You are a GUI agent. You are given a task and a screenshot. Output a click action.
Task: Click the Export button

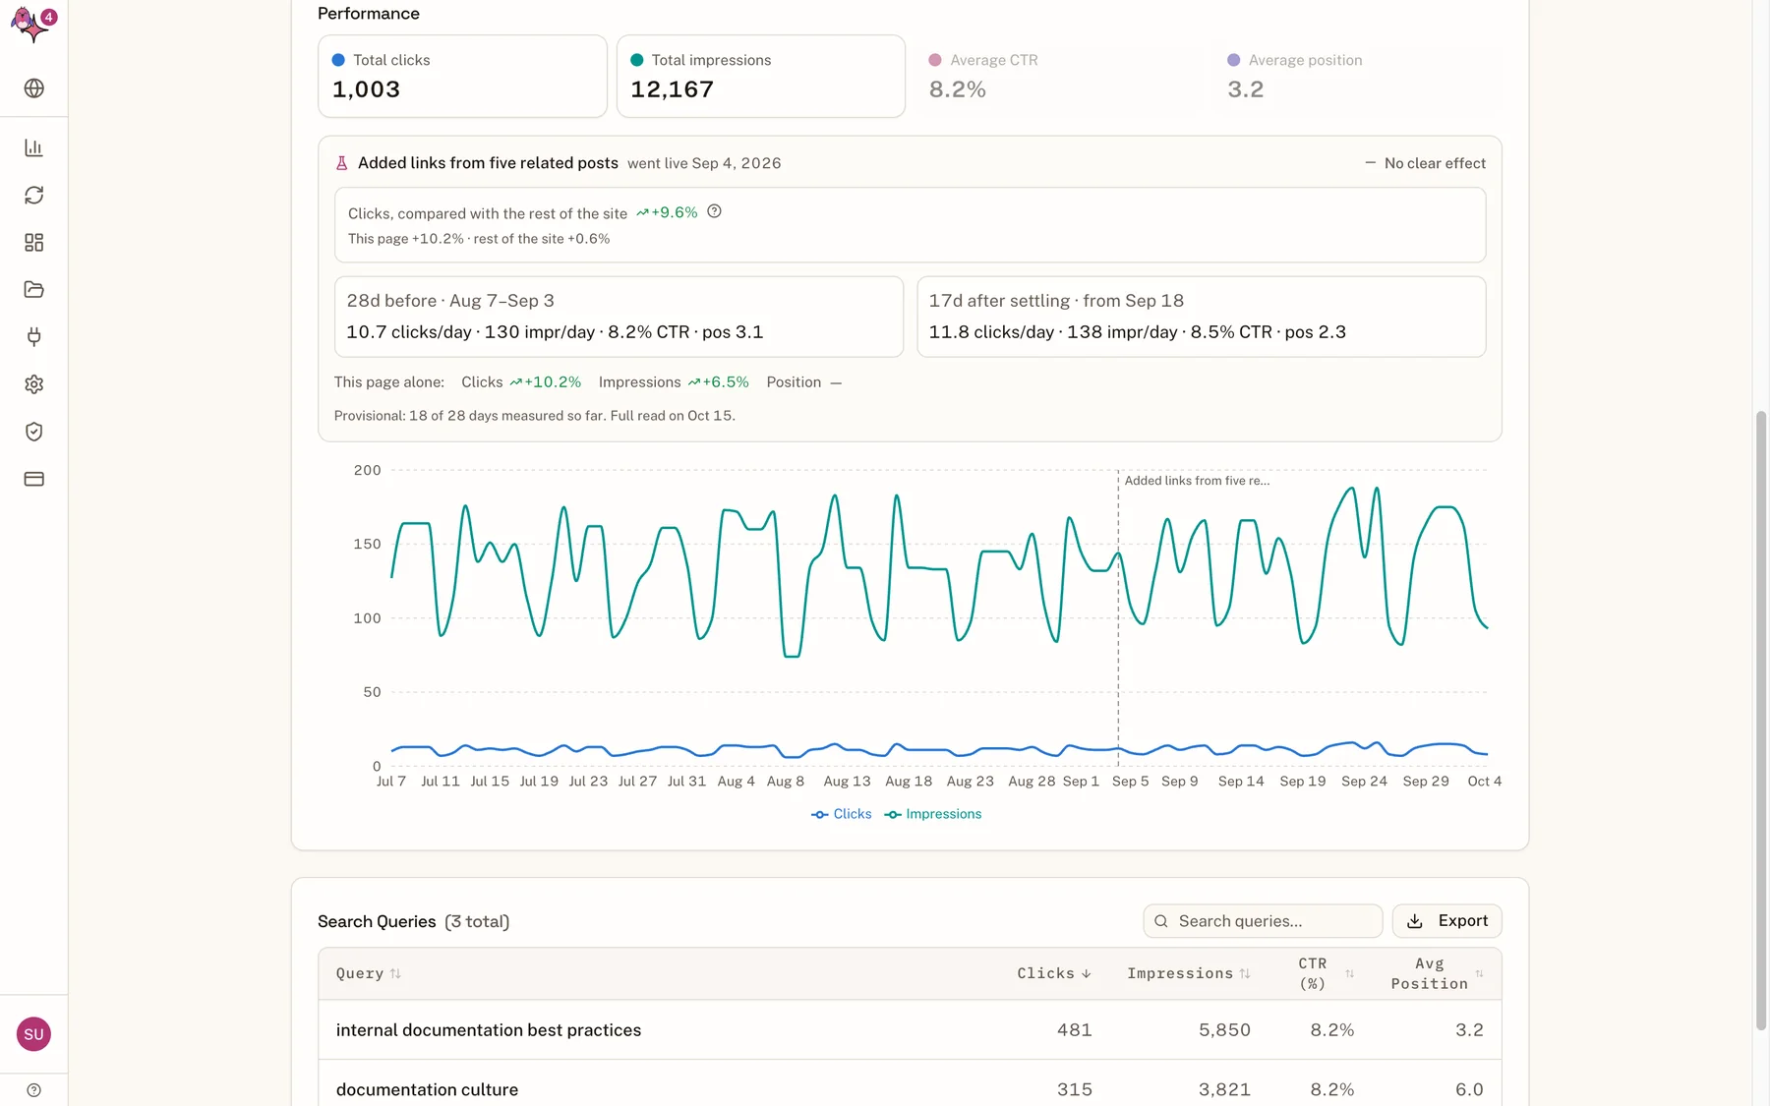(1446, 921)
